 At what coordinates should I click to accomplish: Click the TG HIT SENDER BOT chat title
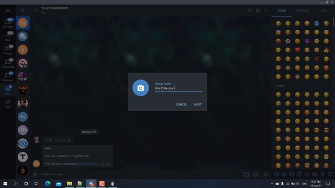coord(54,8)
